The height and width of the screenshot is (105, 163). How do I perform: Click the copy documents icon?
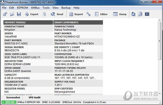(x=140, y=14)
